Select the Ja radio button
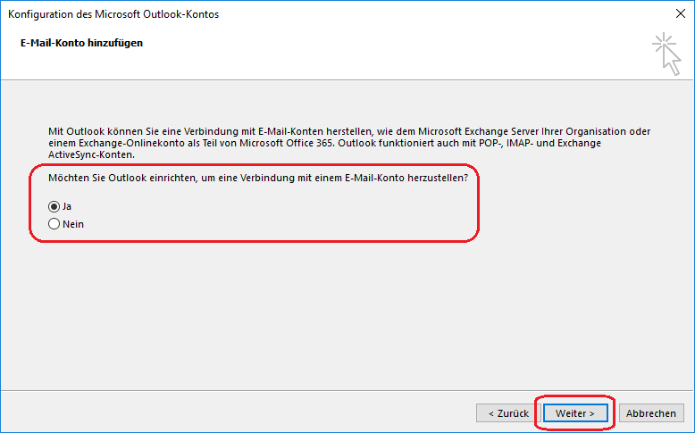This screenshot has height=433, width=695. click(54, 206)
